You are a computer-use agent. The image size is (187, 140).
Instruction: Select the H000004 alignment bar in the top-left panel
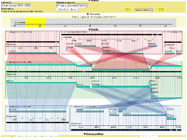(x=32, y=53)
